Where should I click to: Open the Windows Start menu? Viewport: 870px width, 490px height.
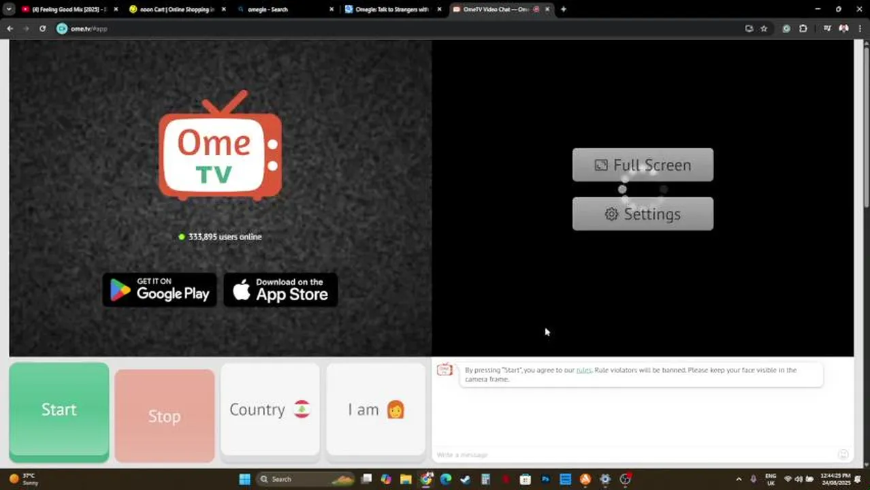click(244, 479)
